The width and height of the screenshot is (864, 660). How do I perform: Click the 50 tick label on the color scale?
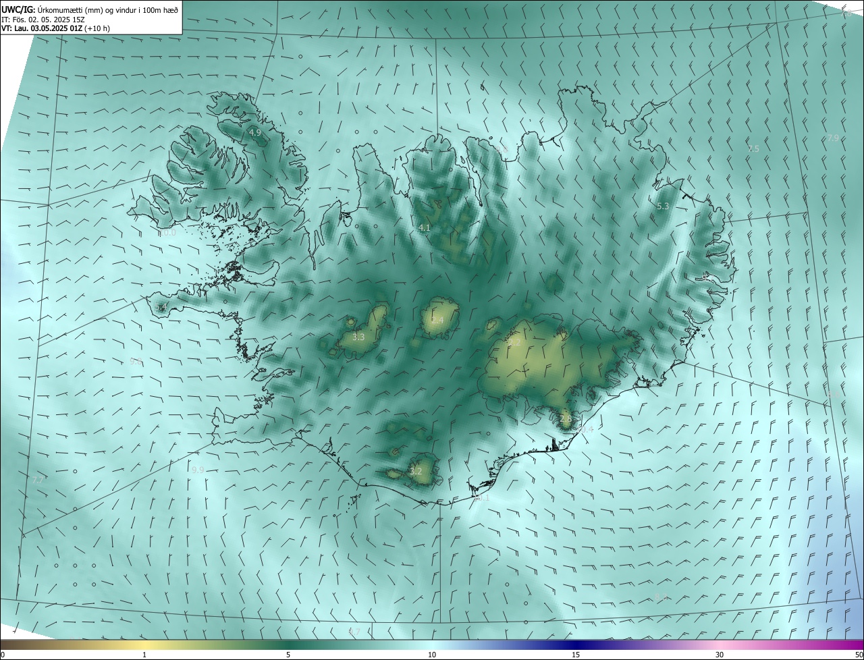(859, 655)
